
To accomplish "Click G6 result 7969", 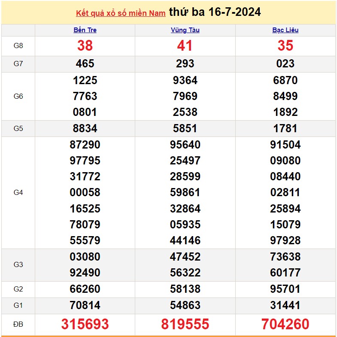I will (x=185, y=96).
